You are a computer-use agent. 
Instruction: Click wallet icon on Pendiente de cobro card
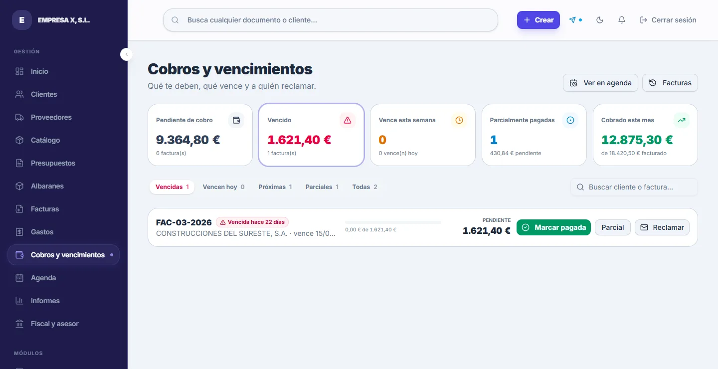[x=236, y=120]
